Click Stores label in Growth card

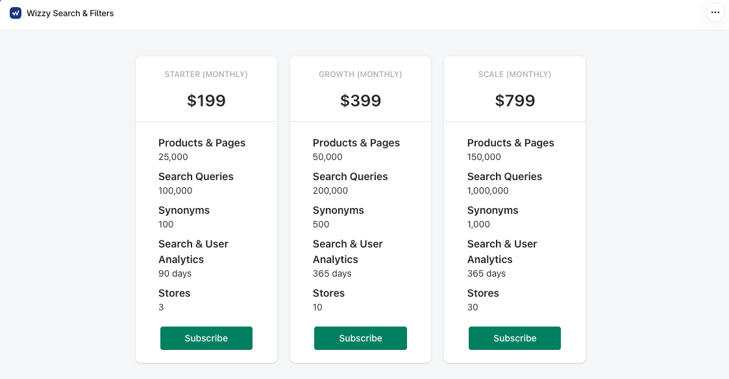pos(328,293)
